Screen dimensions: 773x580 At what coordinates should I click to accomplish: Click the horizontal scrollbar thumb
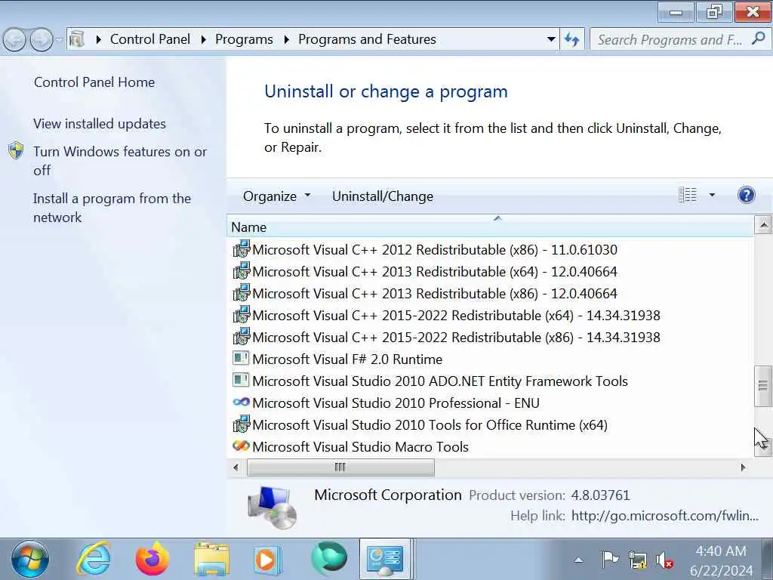pyautogui.click(x=340, y=467)
